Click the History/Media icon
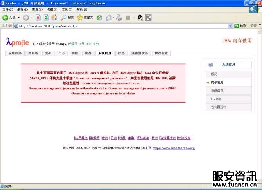The height and width of the screenshot is (190, 262). point(99,18)
